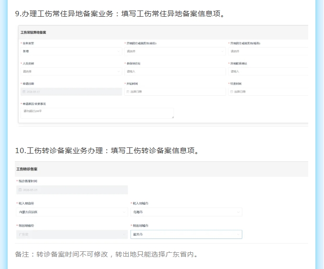Click the 转诊备案时间 field label
Image resolution: width=324 pixels, height=269 pixels.
[x=28, y=181]
